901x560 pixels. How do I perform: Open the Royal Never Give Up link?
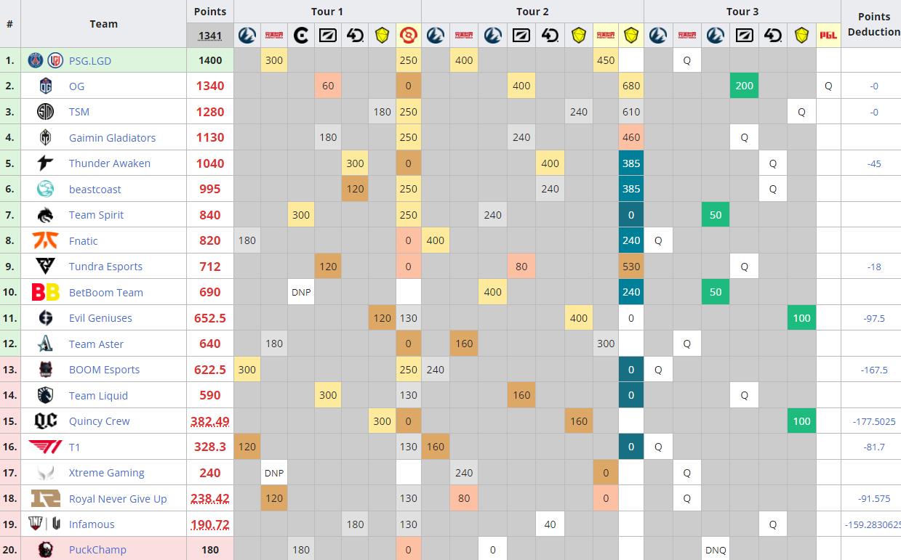[118, 499]
